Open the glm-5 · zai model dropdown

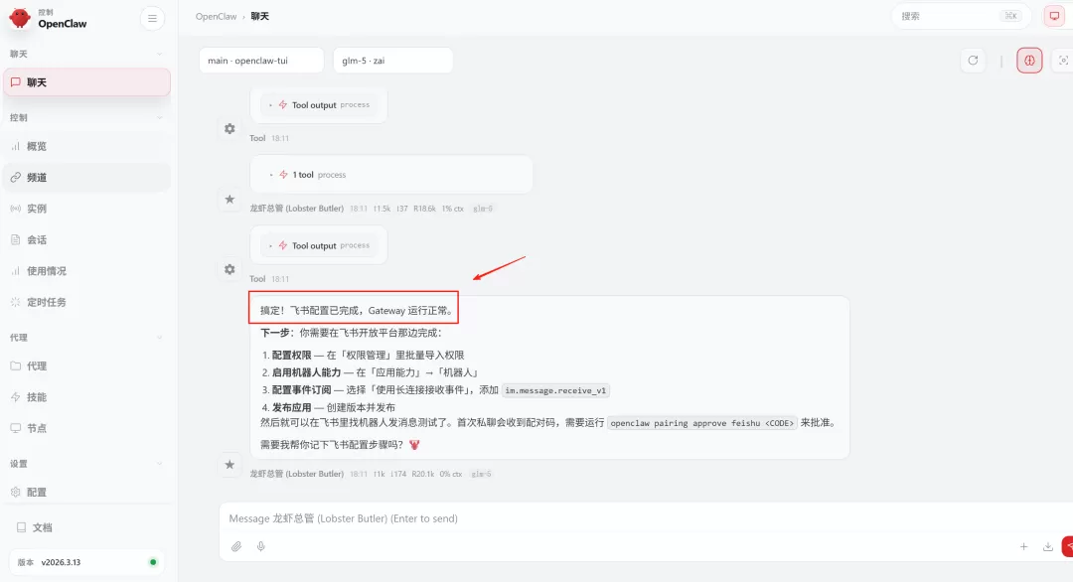click(392, 61)
